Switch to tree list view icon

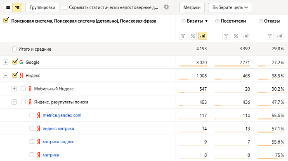(17, 7)
